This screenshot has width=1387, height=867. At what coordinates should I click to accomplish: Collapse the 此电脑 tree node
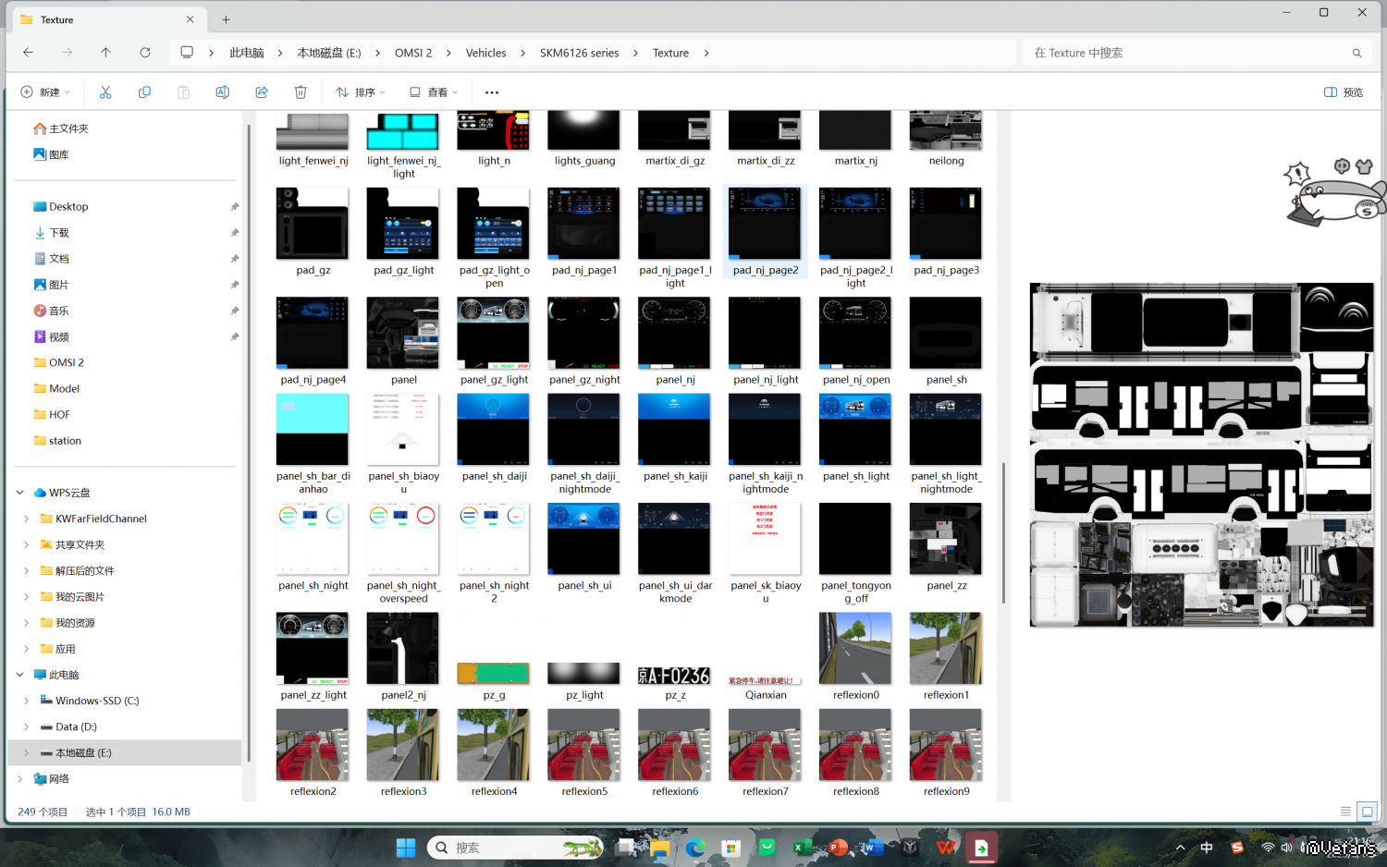tap(19, 675)
